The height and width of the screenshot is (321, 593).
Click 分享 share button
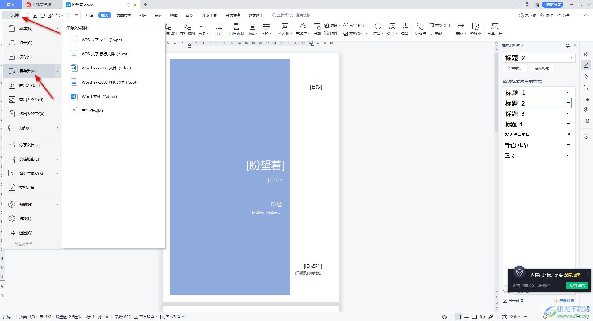pos(563,15)
